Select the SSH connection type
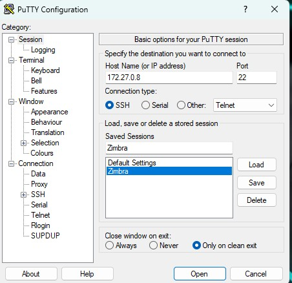The height and width of the screenshot is (283, 292). point(109,105)
